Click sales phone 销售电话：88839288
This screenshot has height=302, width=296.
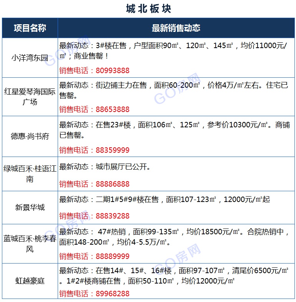tap(94, 216)
